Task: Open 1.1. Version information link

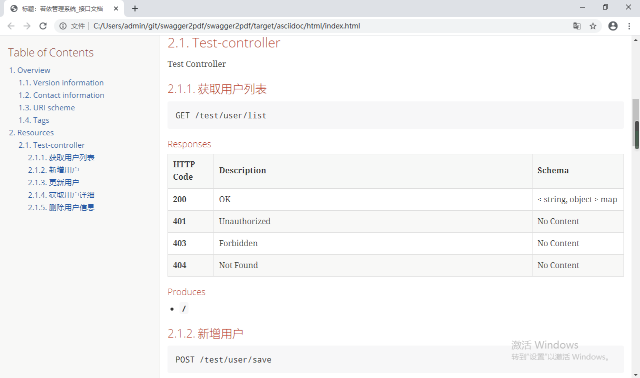Action: click(x=61, y=82)
